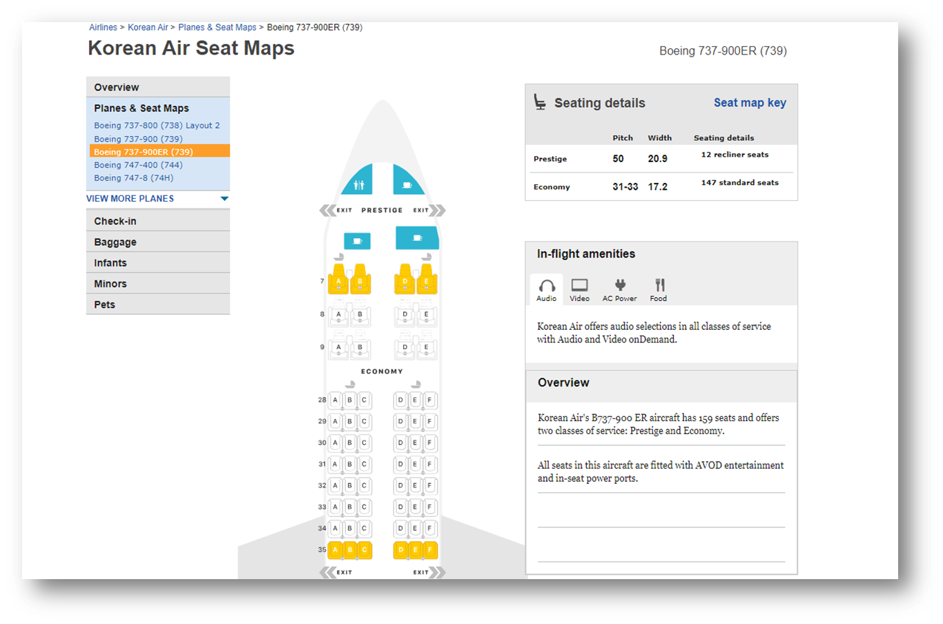Screen dimensions: 943x624
Task: Open the Check-in sidebar section
Action: [158, 221]
